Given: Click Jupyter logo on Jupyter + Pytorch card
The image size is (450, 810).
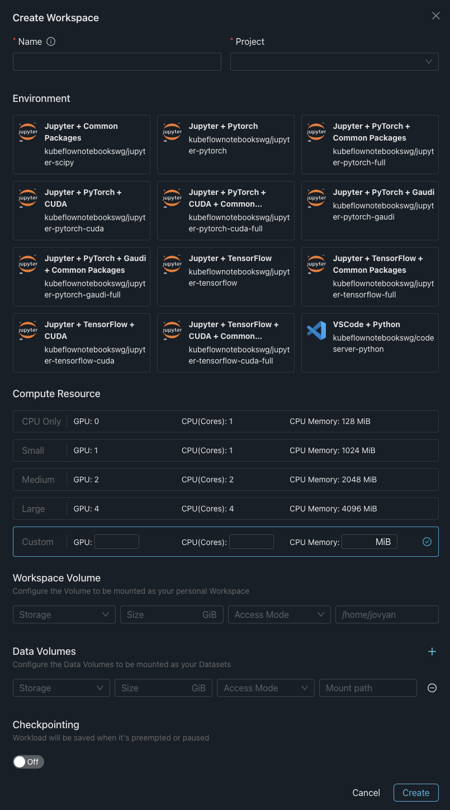Looking at the screenshot, I should pyautogui.click(x=172, y=132).
